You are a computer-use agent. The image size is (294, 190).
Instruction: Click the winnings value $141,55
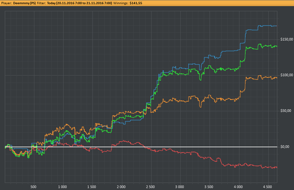coord(136,3)
